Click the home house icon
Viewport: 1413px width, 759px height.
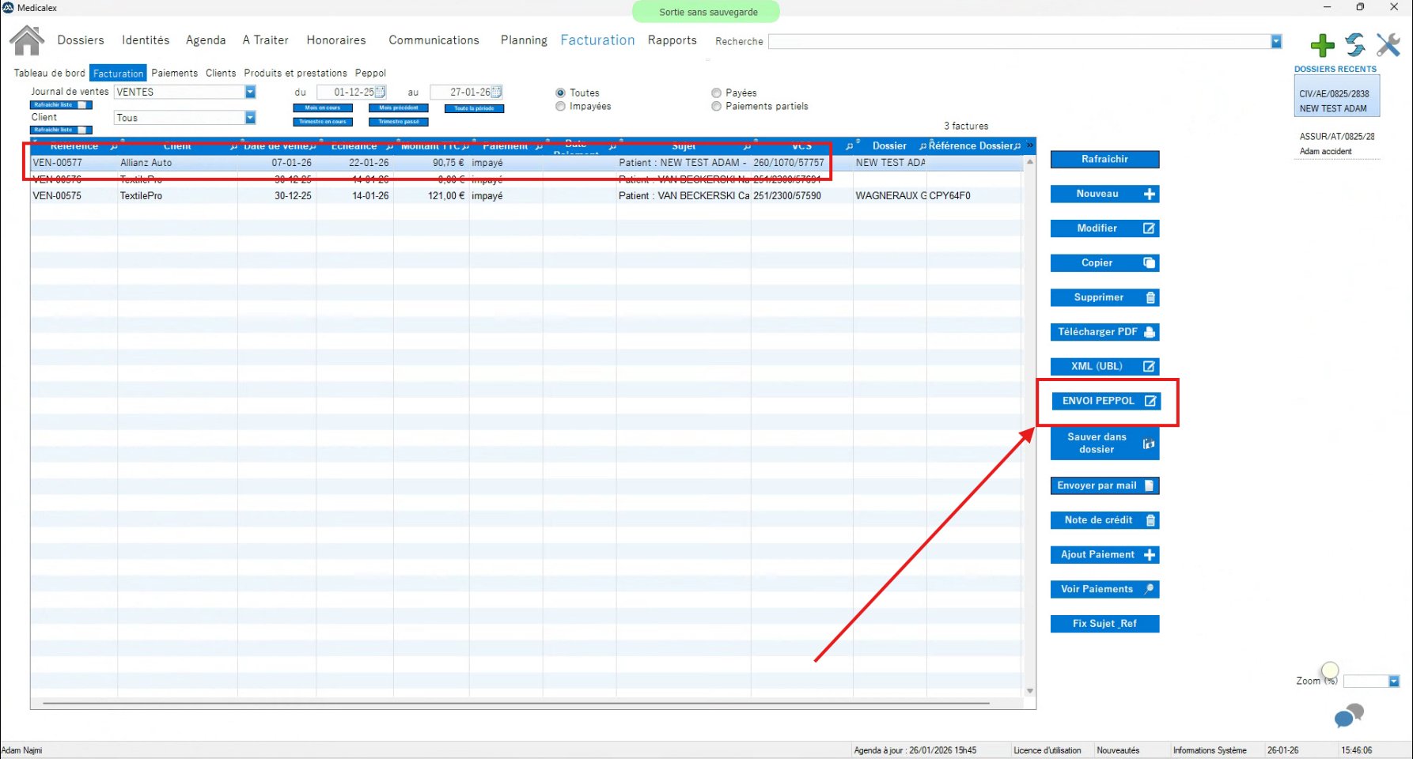point(27,40)
